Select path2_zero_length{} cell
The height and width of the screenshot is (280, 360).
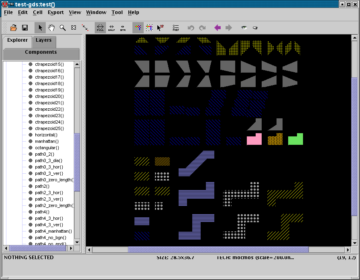(x=54, y=206)
